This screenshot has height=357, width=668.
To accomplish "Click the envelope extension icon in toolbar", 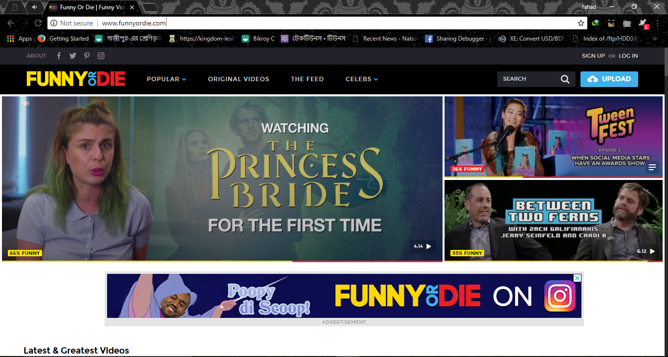I will coord(611,23).
